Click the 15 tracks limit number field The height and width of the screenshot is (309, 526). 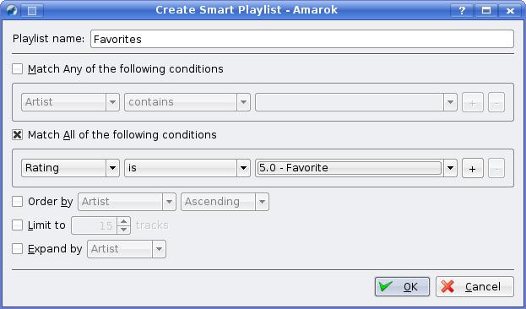point(95,225)
